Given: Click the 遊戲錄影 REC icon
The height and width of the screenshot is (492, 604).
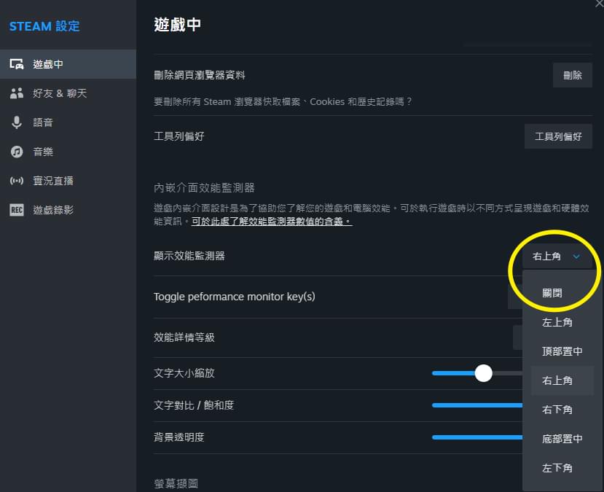Looking at the screenshot, I should pos(17,210).
